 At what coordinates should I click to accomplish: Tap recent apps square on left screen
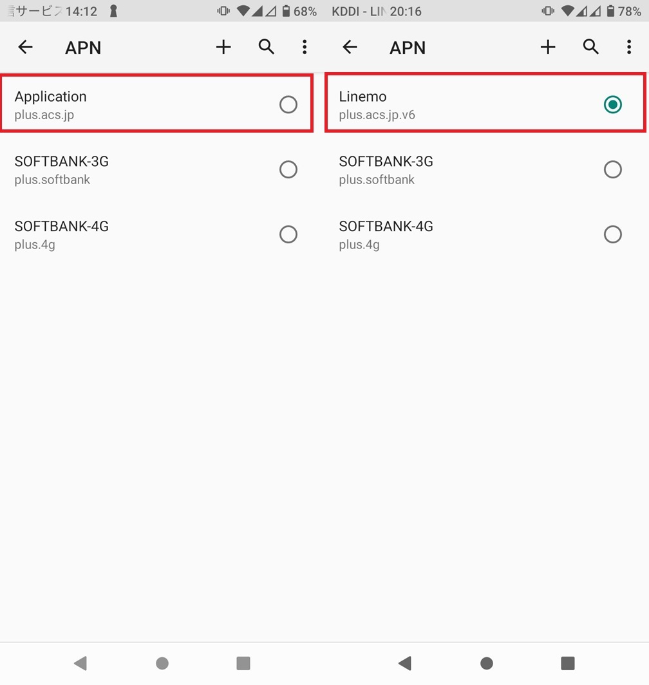pos(243,663)
